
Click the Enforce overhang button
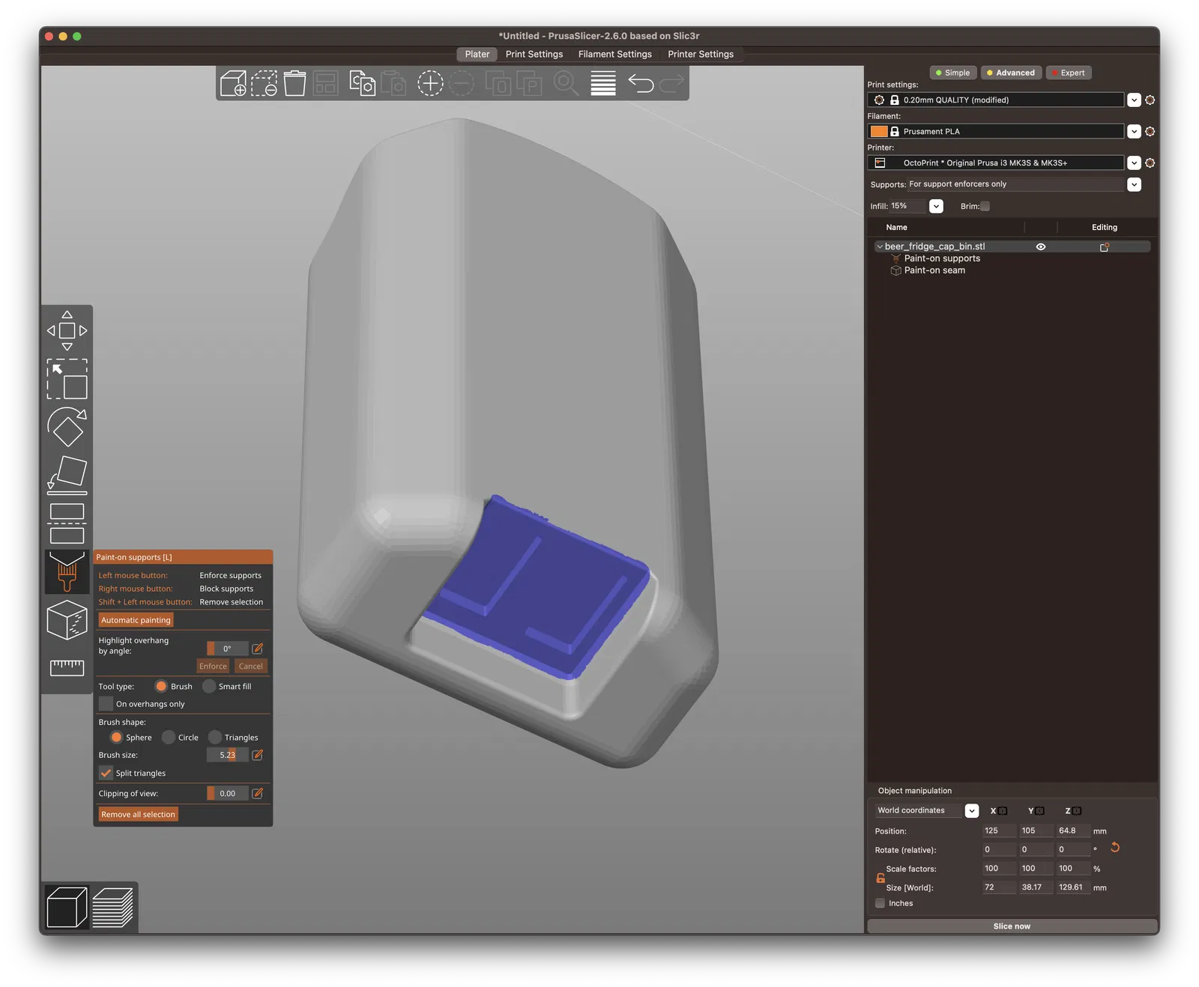coord(213,666)
